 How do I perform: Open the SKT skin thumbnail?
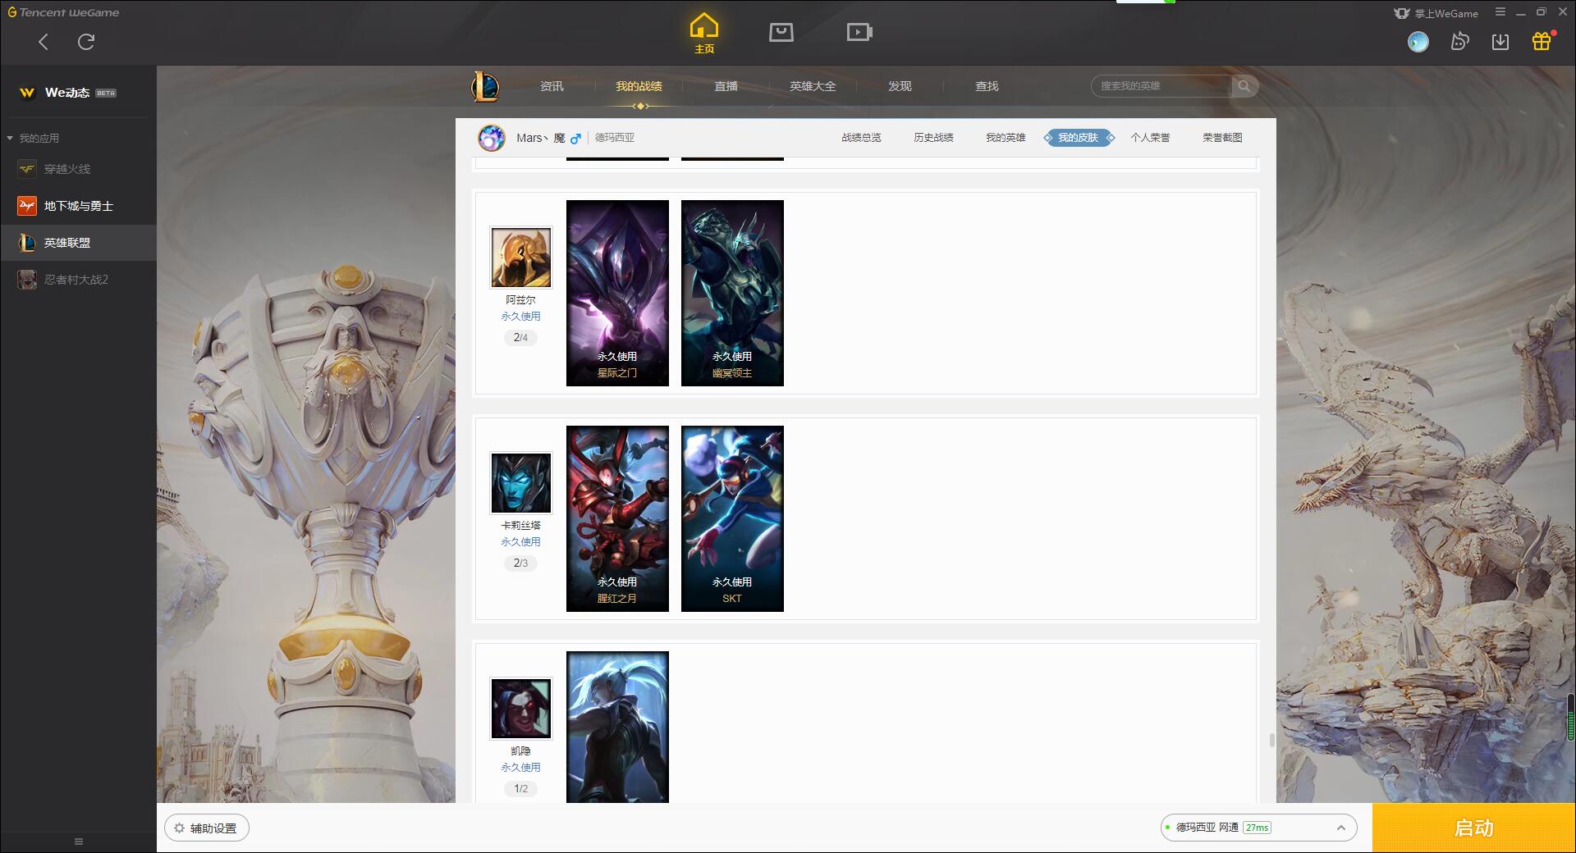(x=732, y=518)
